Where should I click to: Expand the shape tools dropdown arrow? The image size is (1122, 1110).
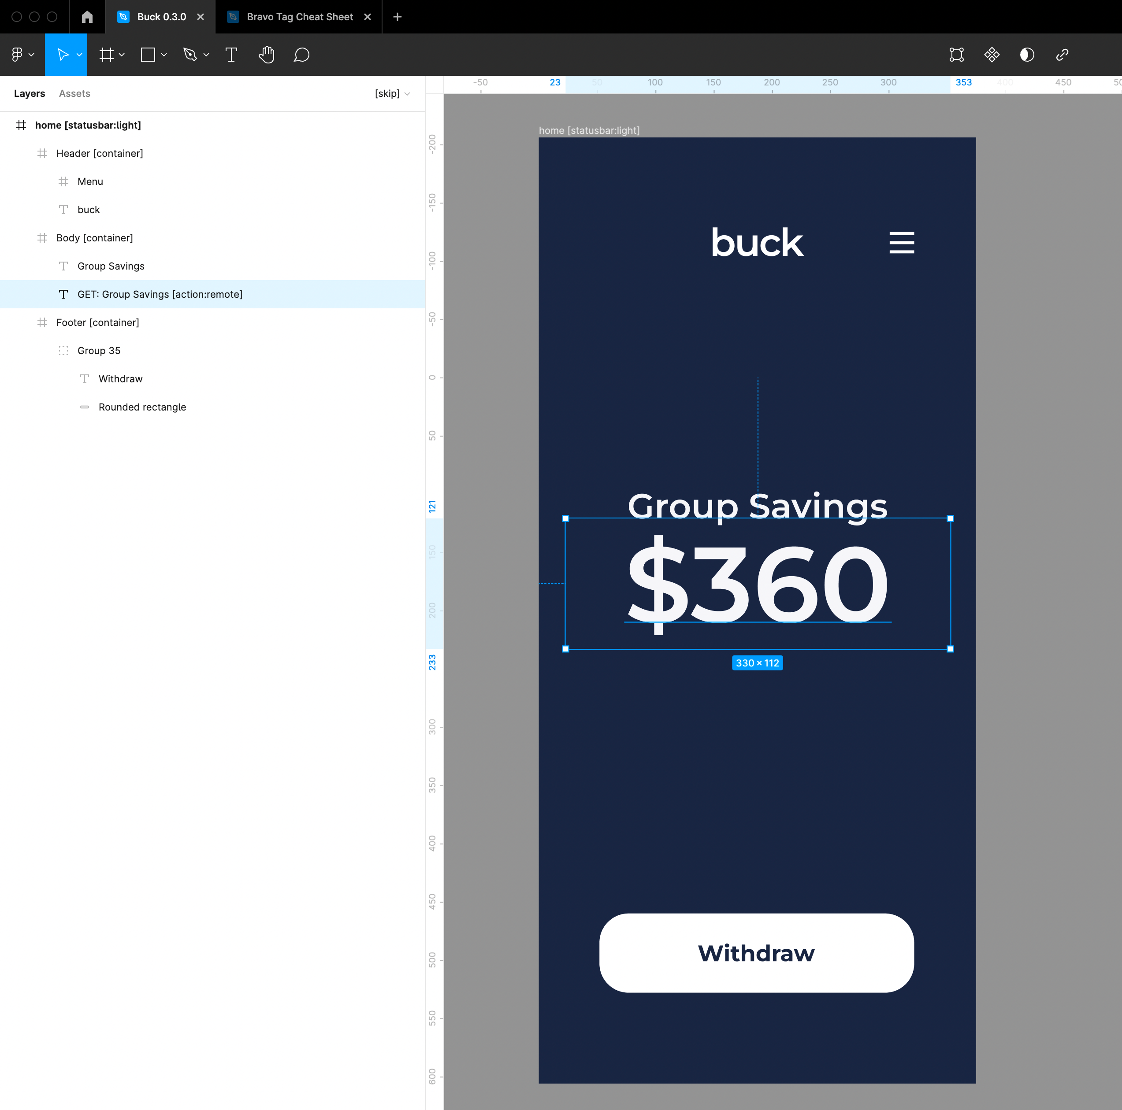click(164, 55)
